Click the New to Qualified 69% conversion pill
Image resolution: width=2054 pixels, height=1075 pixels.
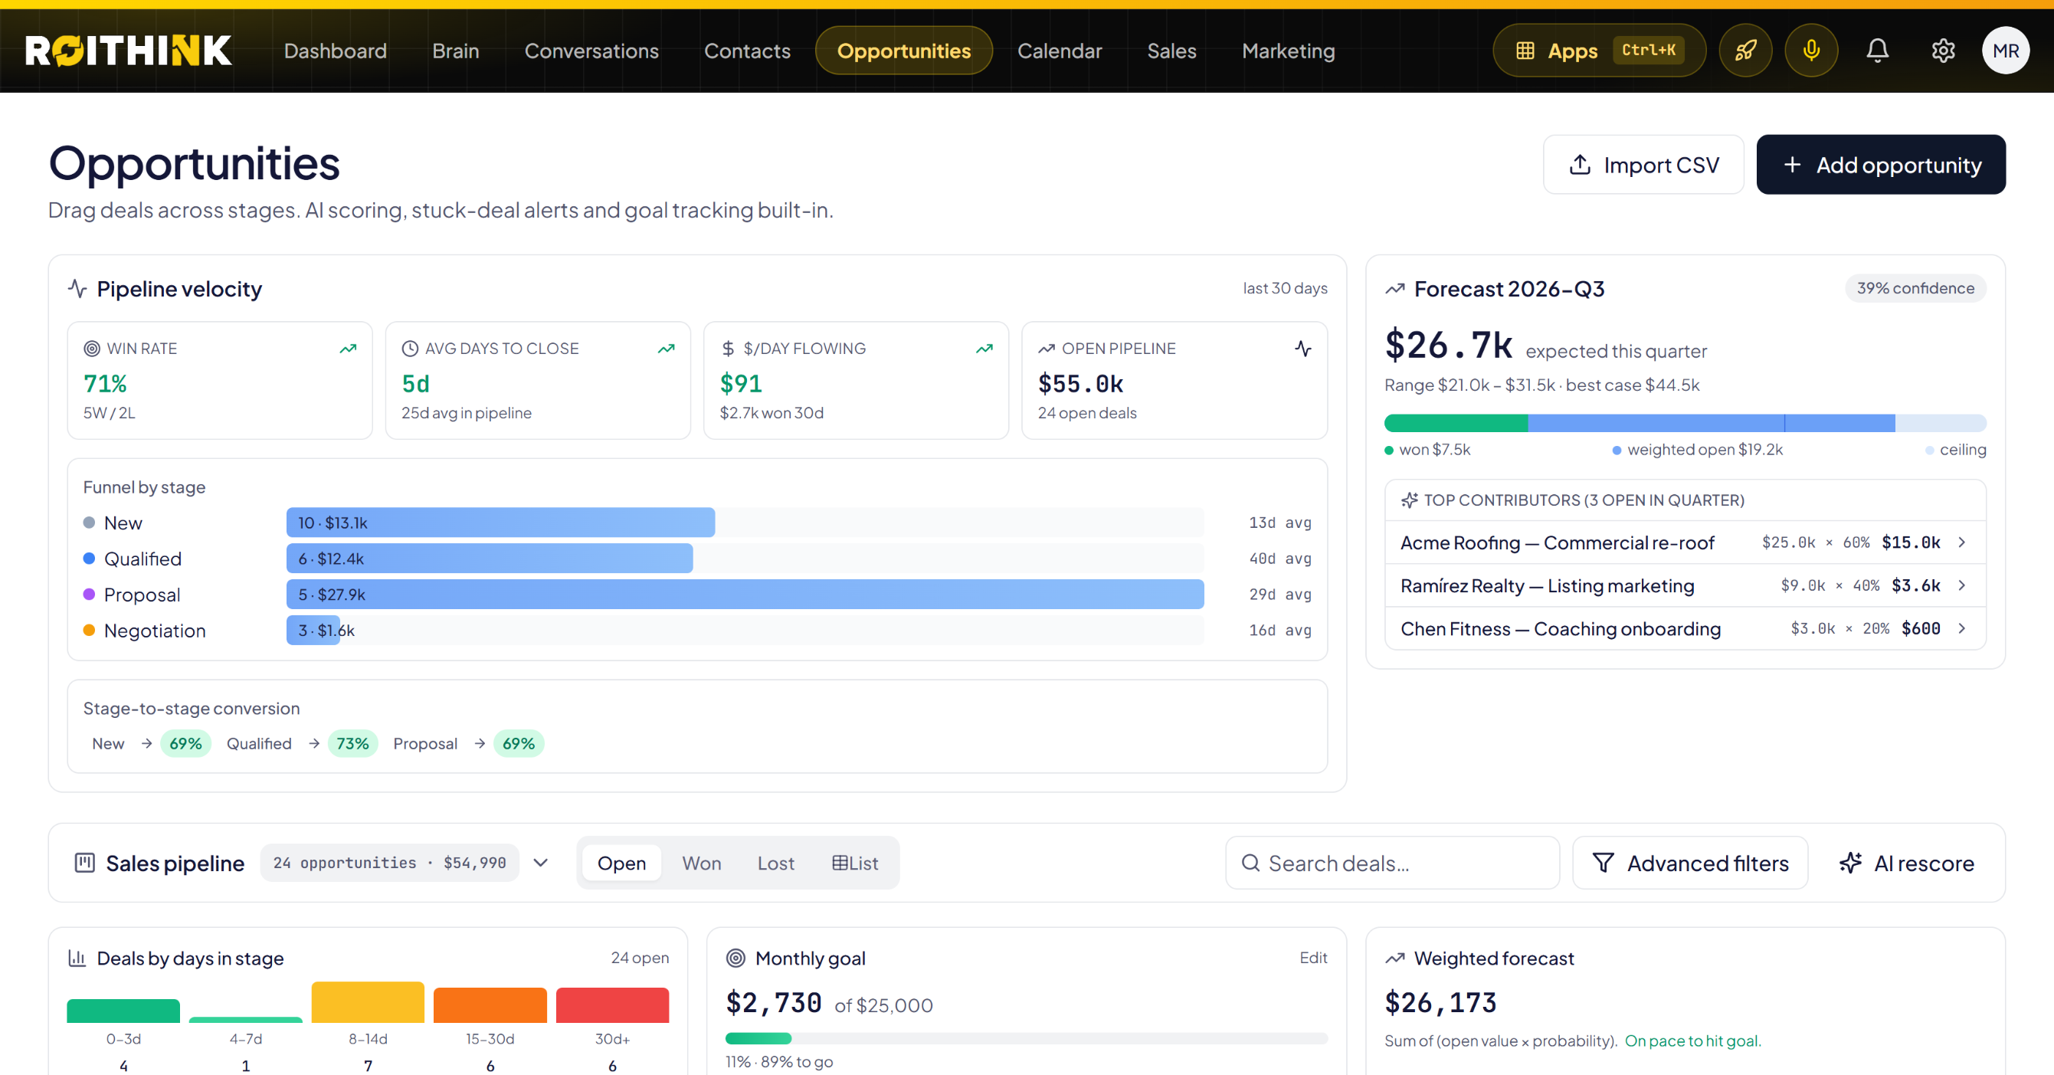pyautogui.click(x=185, y=743)
